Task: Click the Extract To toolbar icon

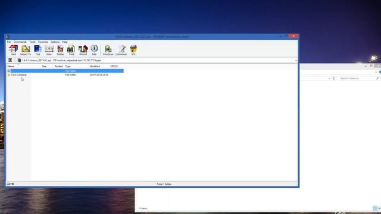Action: point(26,49)
